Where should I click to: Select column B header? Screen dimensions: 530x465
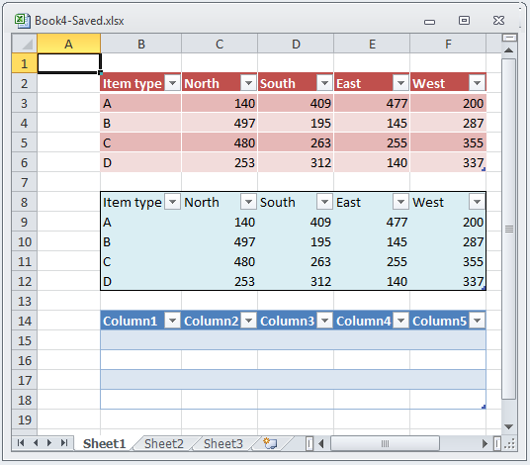pyautogui.click(x=141, y=44)
